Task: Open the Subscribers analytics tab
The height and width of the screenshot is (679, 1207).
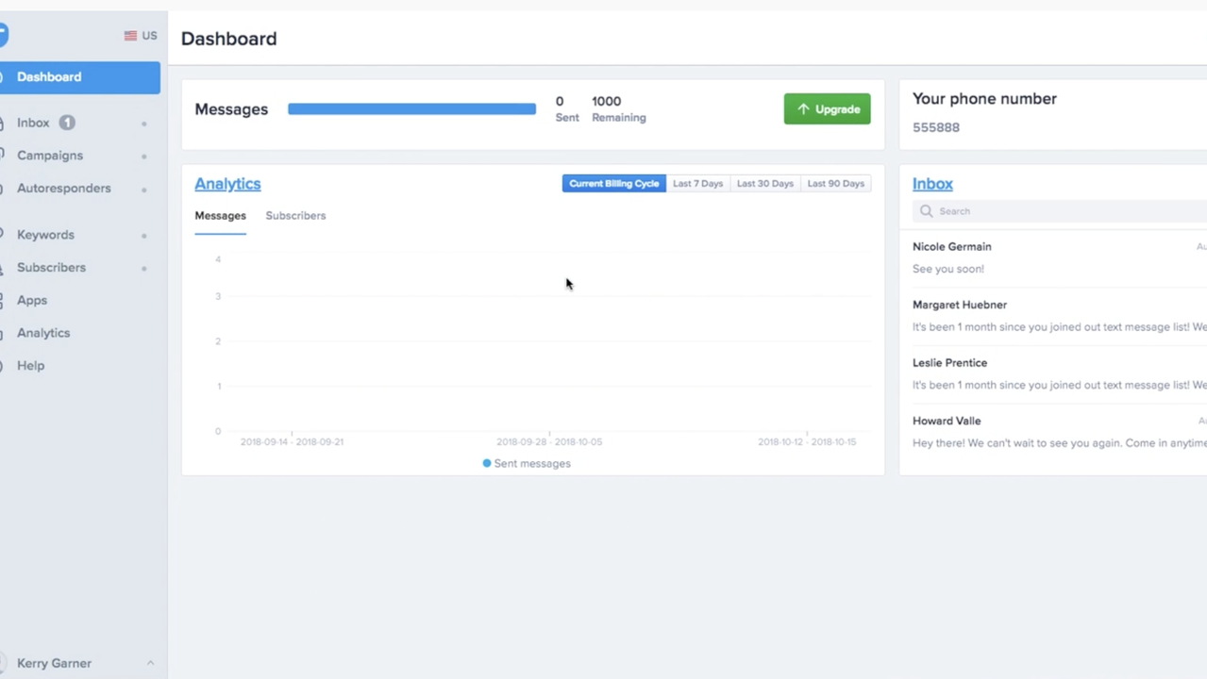Action: point(295,216)
